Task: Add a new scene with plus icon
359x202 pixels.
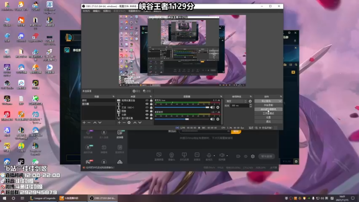Action: pyautogui.click(x=84, y=123)
